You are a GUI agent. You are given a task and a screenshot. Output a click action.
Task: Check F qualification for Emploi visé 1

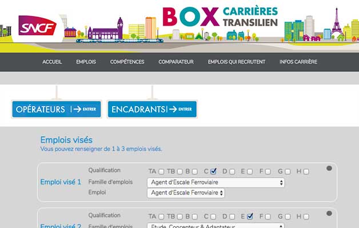tap(268, 172)
